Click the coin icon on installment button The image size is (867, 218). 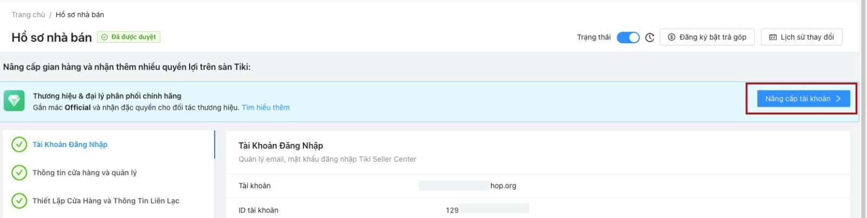pos(671,37)
